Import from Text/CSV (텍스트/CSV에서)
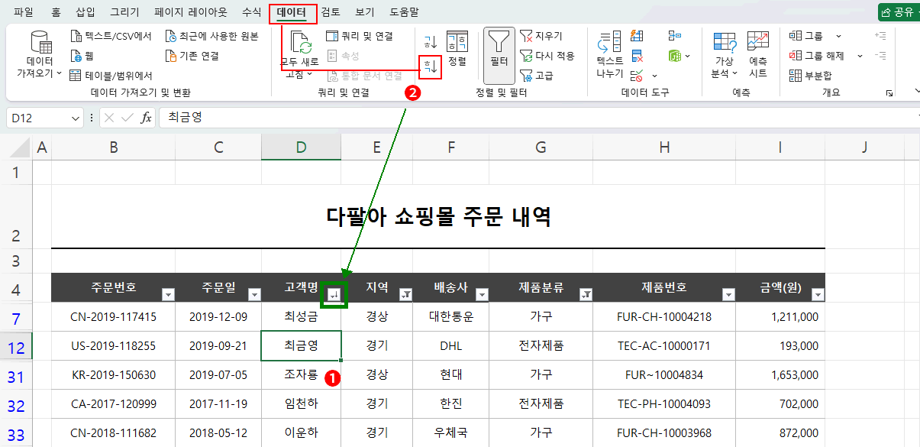 coord(111,36)
